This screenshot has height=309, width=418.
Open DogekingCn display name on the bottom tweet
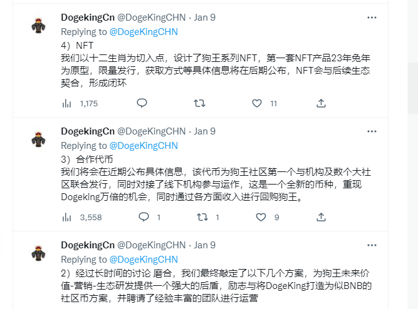tap(88, 245)
